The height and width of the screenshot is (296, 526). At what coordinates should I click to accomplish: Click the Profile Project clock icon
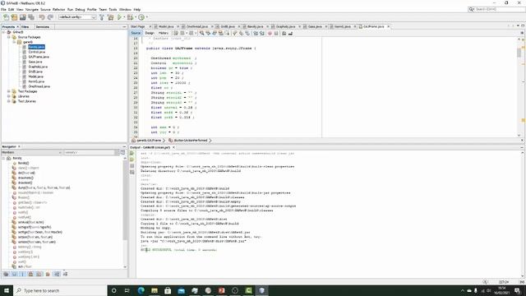(x=141, y=17)
